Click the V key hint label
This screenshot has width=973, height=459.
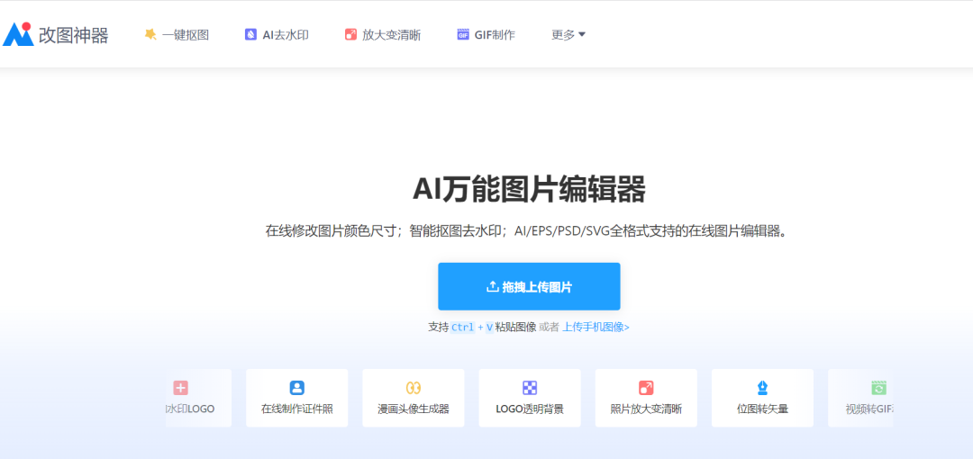[x=489, y=328]
